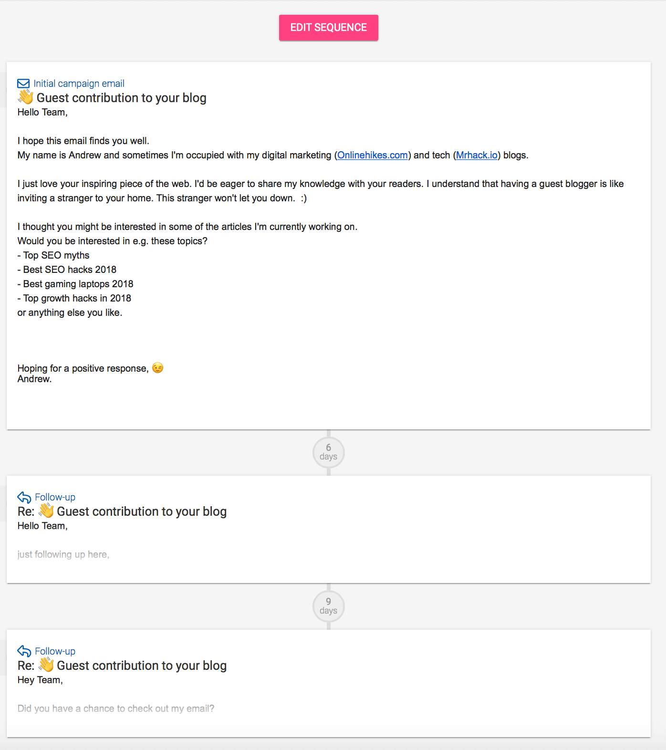
Task: Click the "Did you have a chance" preview text
Action: coord(116,708)
